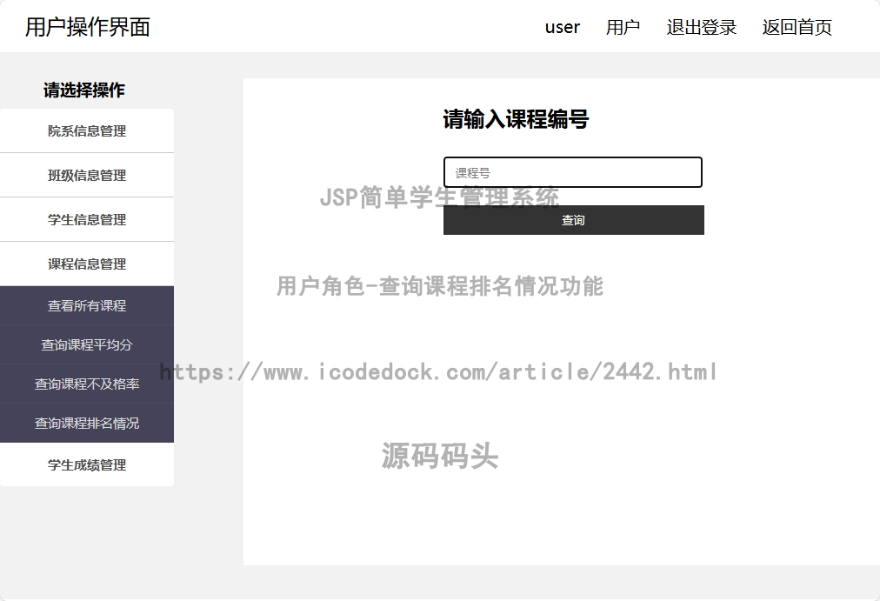Image resolution: width=880 pixels, height=601 pixels.
Task: Click the 用户 role link in header
Action: [x=623, y=27]
